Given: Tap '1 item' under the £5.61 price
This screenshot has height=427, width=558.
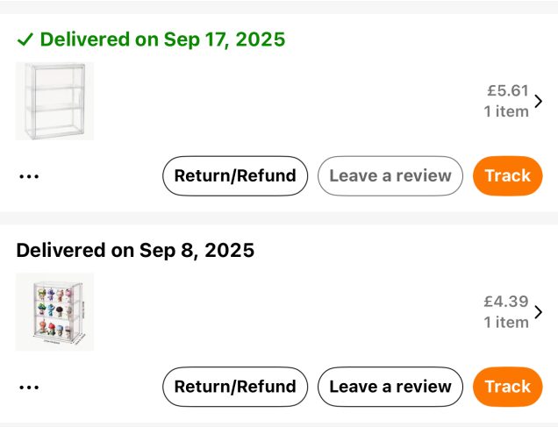Looking at the screenshot, I should 506,111.
